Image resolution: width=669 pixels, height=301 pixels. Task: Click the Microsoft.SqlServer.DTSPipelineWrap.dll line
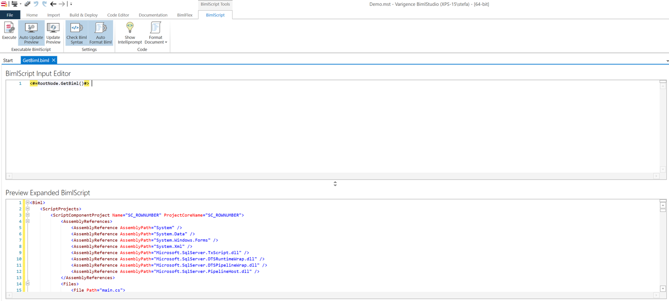pyautogui.click(x=169, y=265)
